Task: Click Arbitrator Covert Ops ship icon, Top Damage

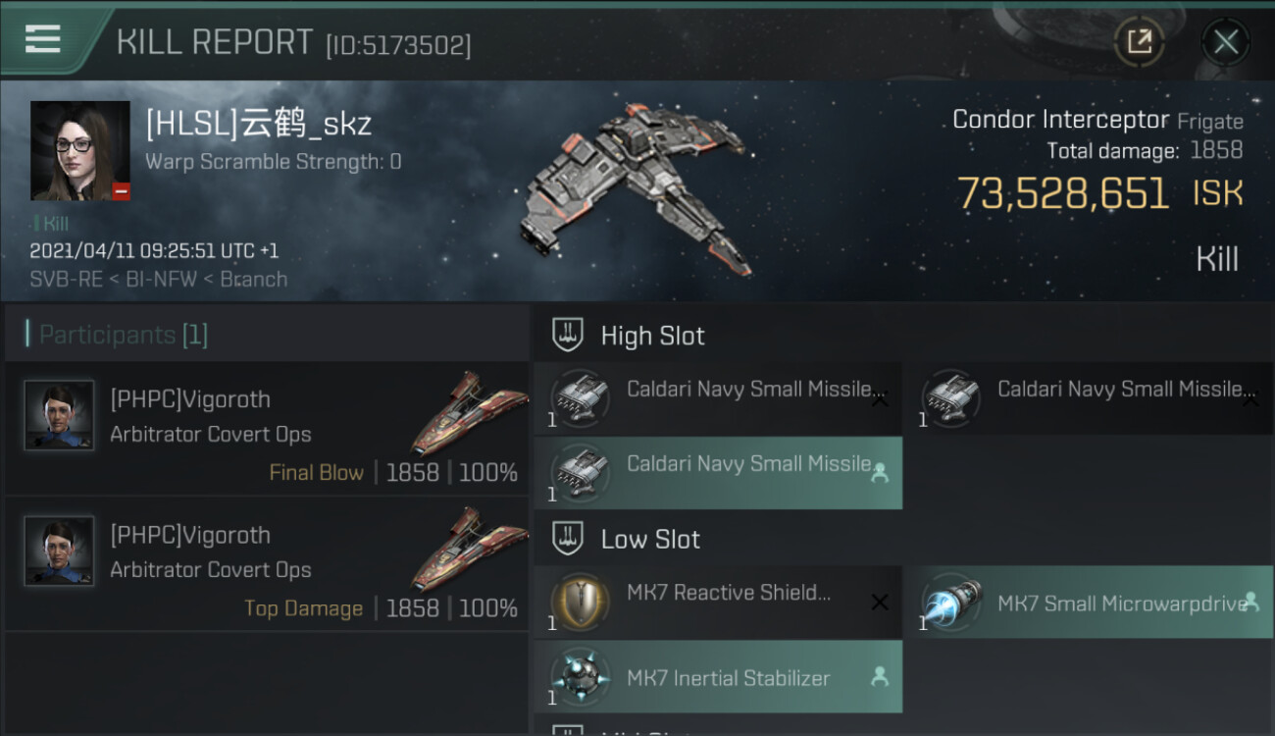Action: click(469, 548)
